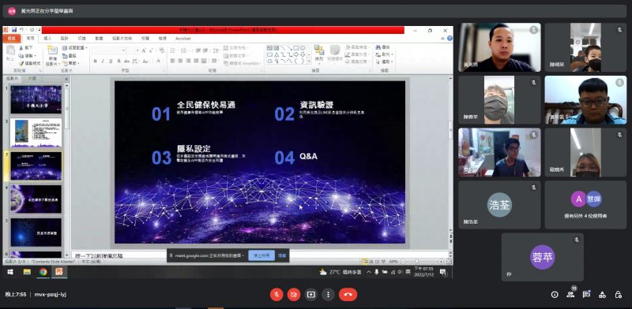Open File Explorer from the taskbar
The height and width of the screenshot is (309, 632).
[x=27, y=272]
